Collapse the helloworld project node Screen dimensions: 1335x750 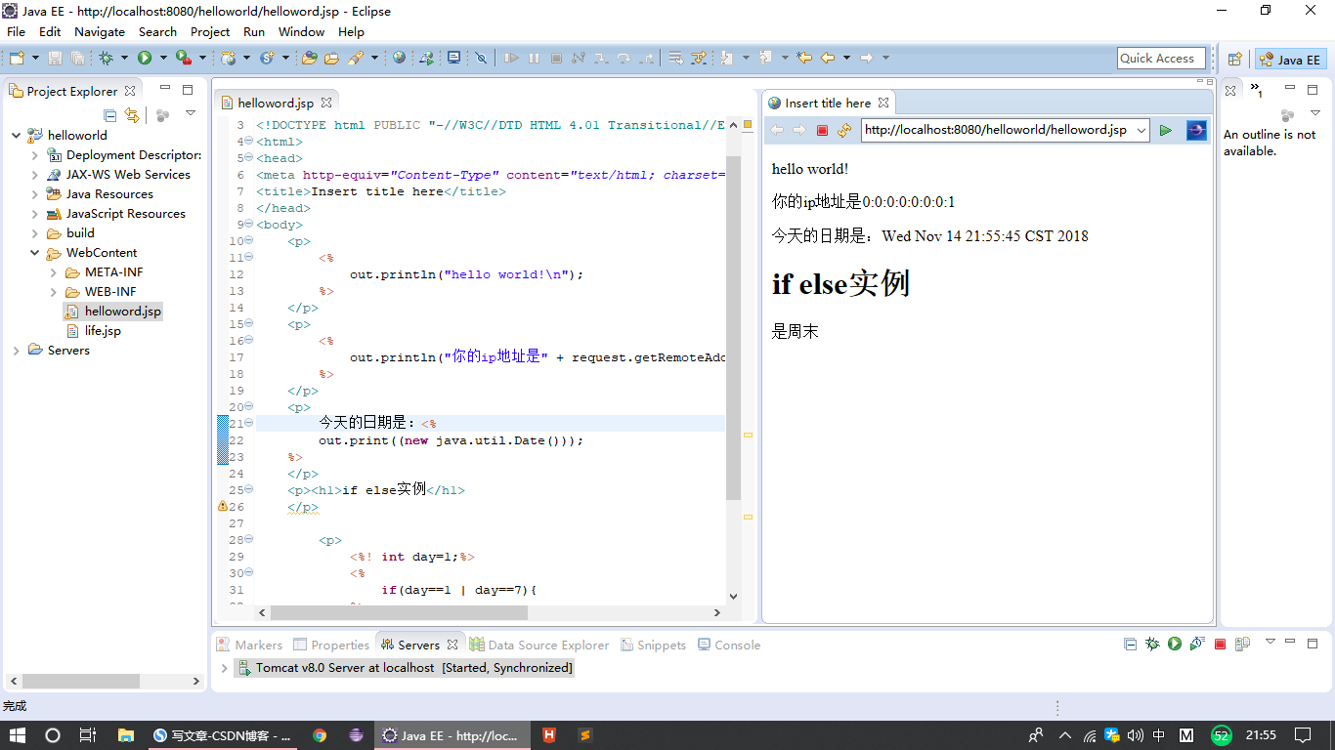click(x=16, y=136)
